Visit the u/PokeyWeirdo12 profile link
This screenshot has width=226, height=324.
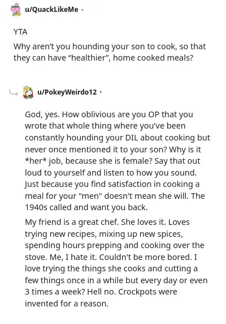[x=67, y=92]
